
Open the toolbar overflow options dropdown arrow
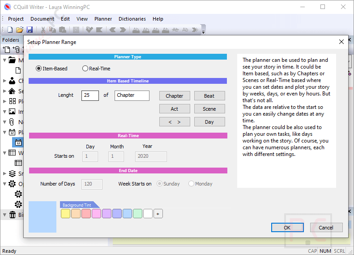203,32
